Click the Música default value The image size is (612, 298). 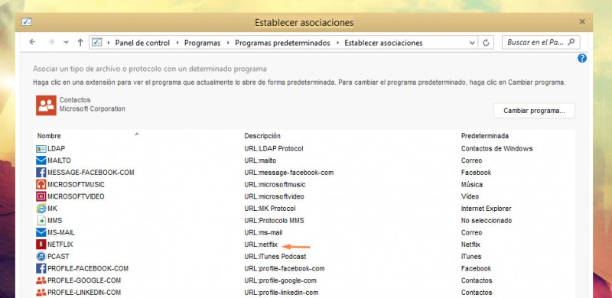pyautogui.click(x=472, y=184)
